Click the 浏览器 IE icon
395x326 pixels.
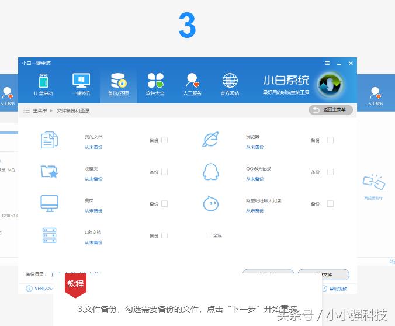point(210,139)
